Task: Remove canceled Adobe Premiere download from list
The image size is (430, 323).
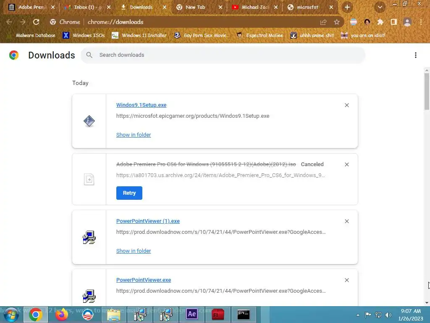Action: [x=346, y=164]
